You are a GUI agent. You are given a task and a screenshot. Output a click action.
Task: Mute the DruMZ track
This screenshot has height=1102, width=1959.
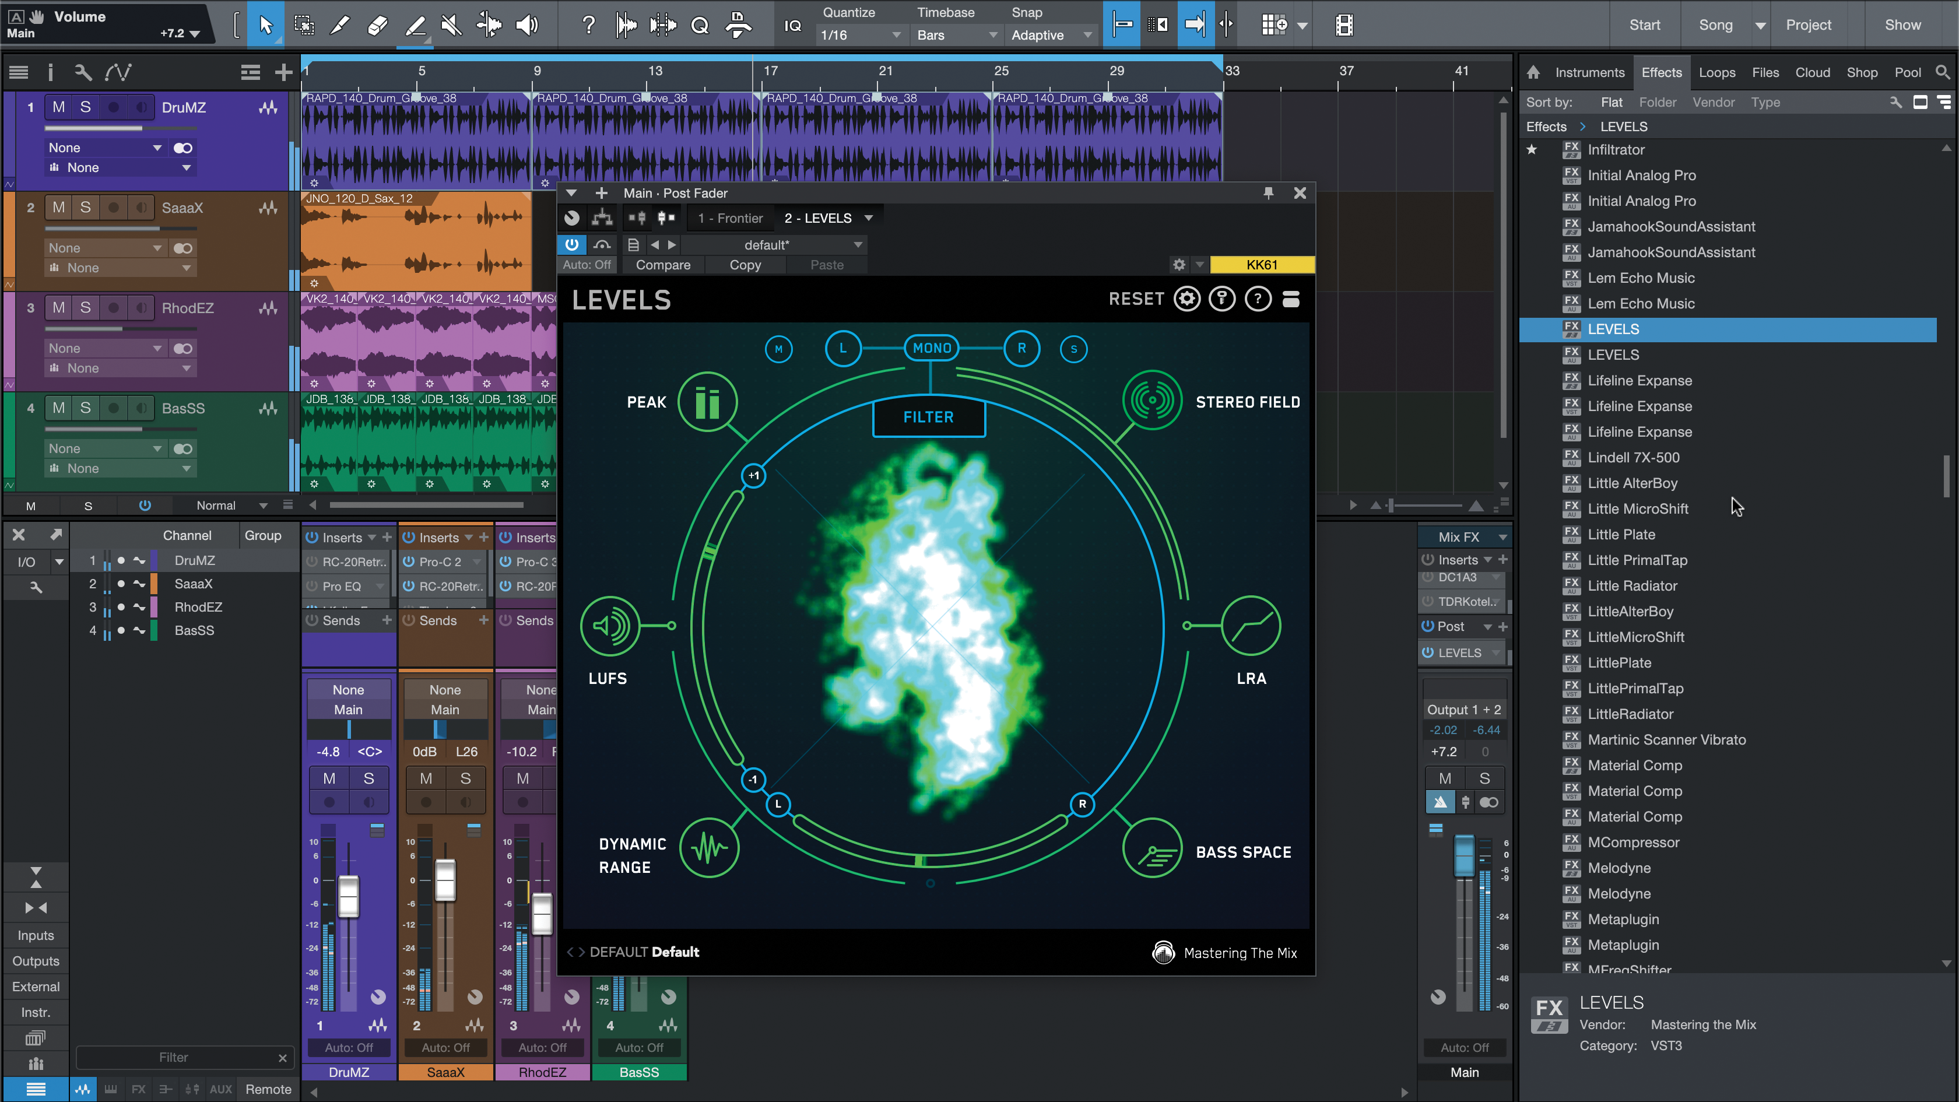[x=58, y=107]
